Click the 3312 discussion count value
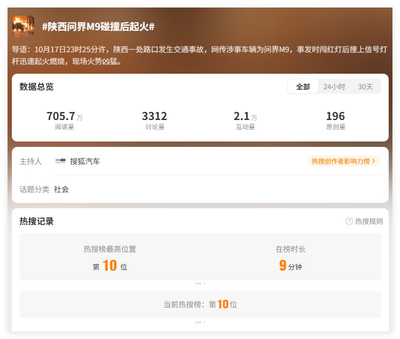Screen dimensions: 400x339 [x=155, y=116]
